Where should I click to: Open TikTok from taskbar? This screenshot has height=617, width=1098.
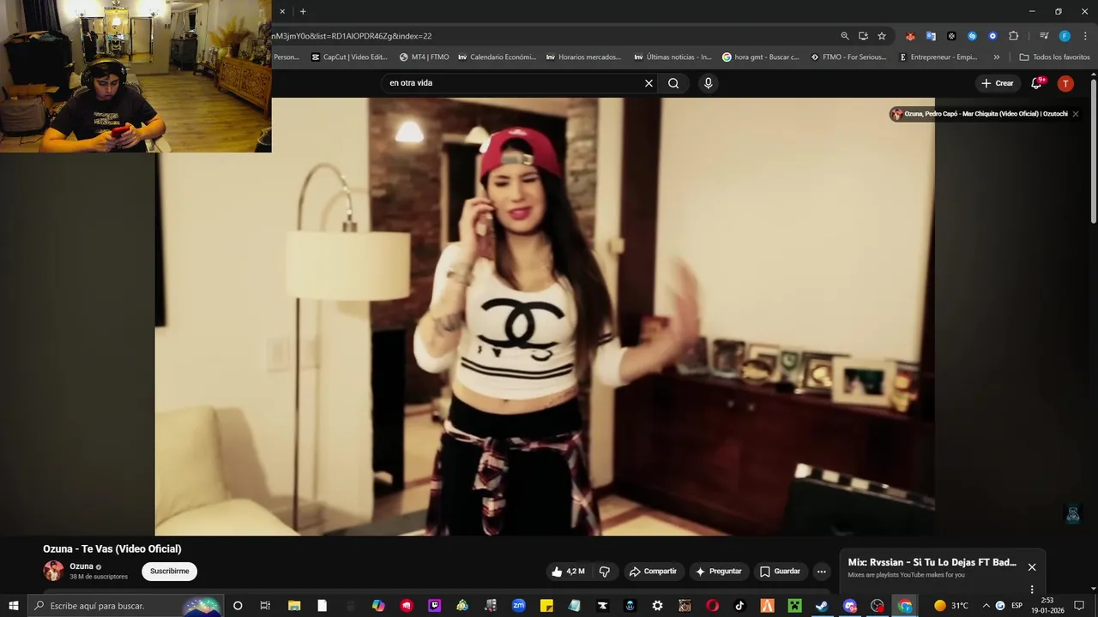pos(739,606)
